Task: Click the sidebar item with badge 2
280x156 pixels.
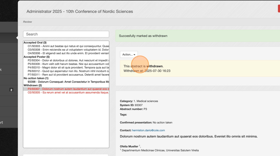Action: [9, 90]
